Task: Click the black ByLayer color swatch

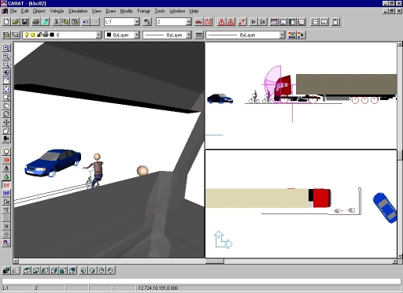Action: coord(109,35)
